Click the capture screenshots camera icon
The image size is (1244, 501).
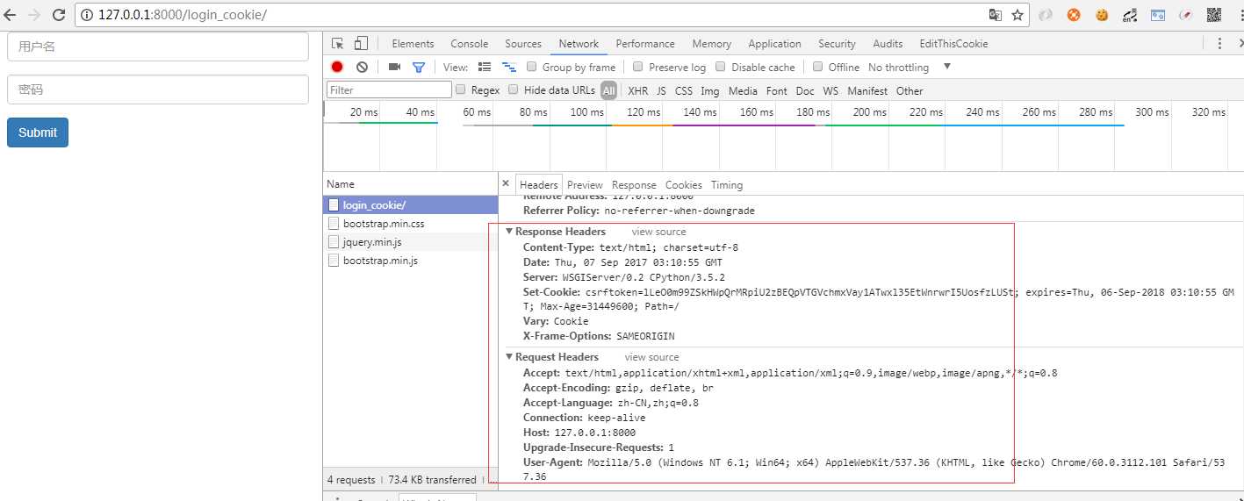394,67
